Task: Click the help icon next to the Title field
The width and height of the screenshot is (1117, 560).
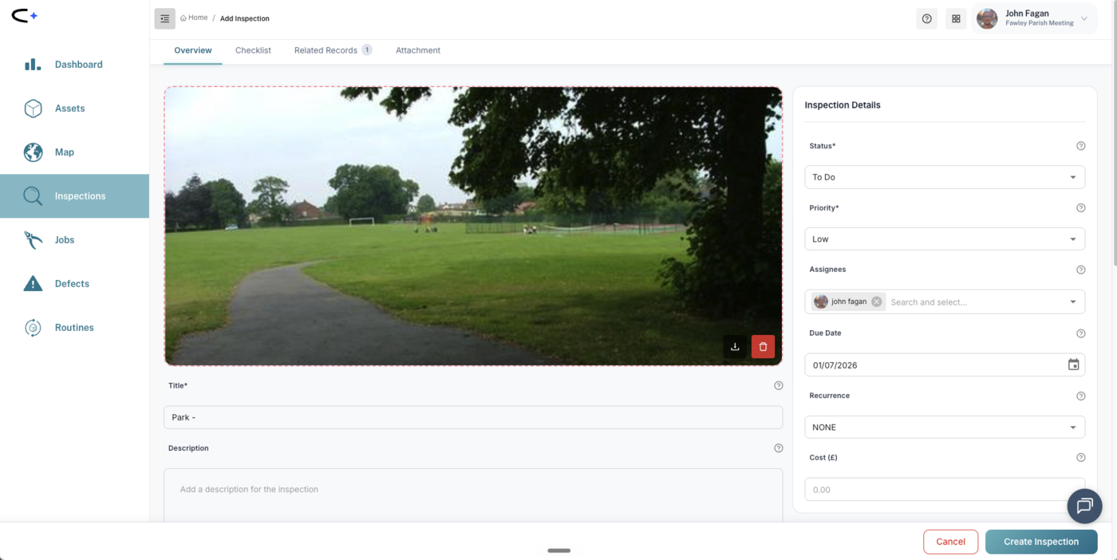Action: (x=778, y=385)
